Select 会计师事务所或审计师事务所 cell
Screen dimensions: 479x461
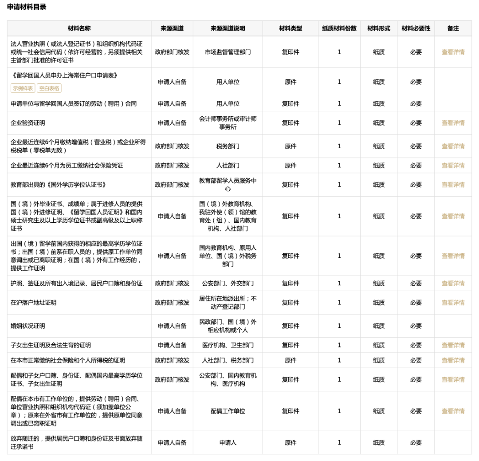(x=228, y=123)
